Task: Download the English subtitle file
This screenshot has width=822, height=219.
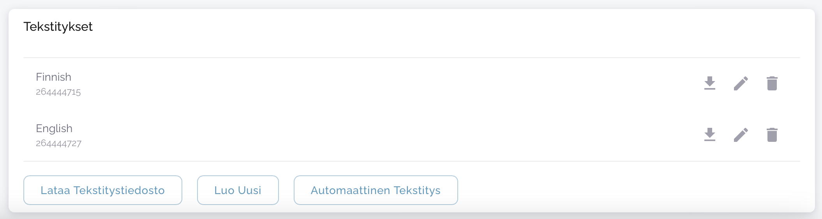Action: click(x=710, y=134)
